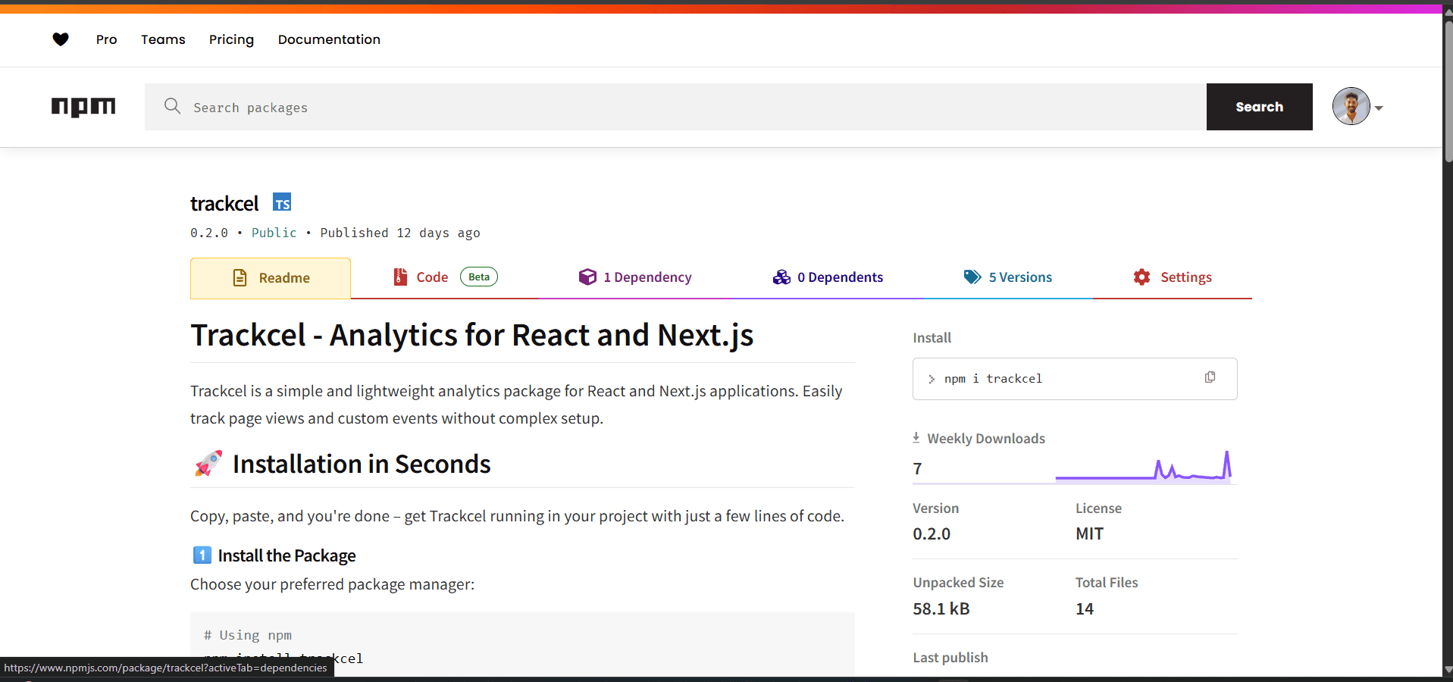Click the black heart icon
This screenshot has width=1453, height=682.
point(61,39)
